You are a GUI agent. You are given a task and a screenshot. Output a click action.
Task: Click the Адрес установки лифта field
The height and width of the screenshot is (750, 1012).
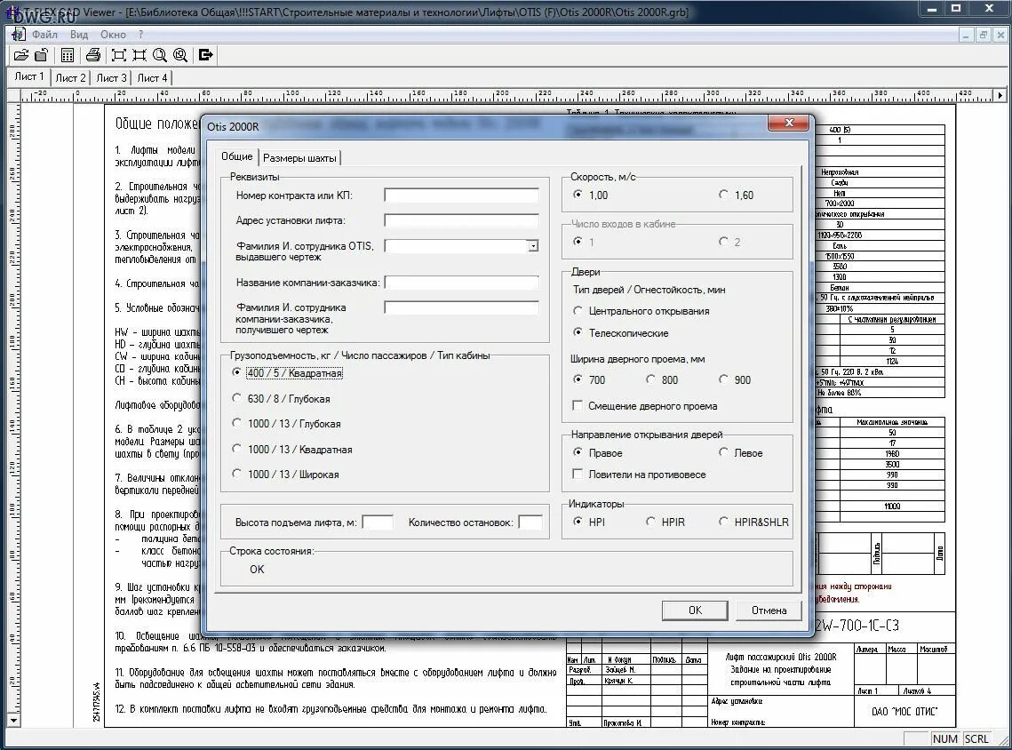click(461, 220)
